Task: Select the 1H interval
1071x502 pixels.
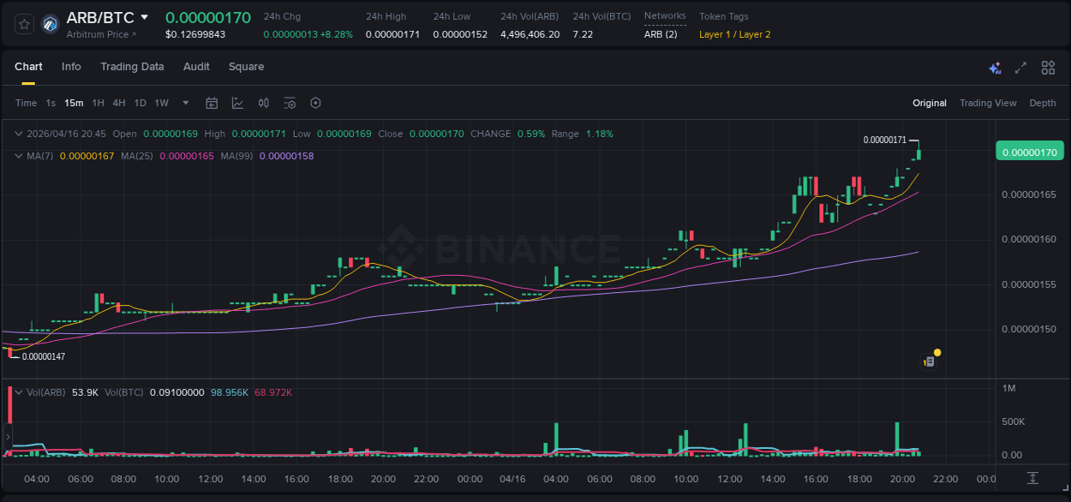Action: (99, 103)
